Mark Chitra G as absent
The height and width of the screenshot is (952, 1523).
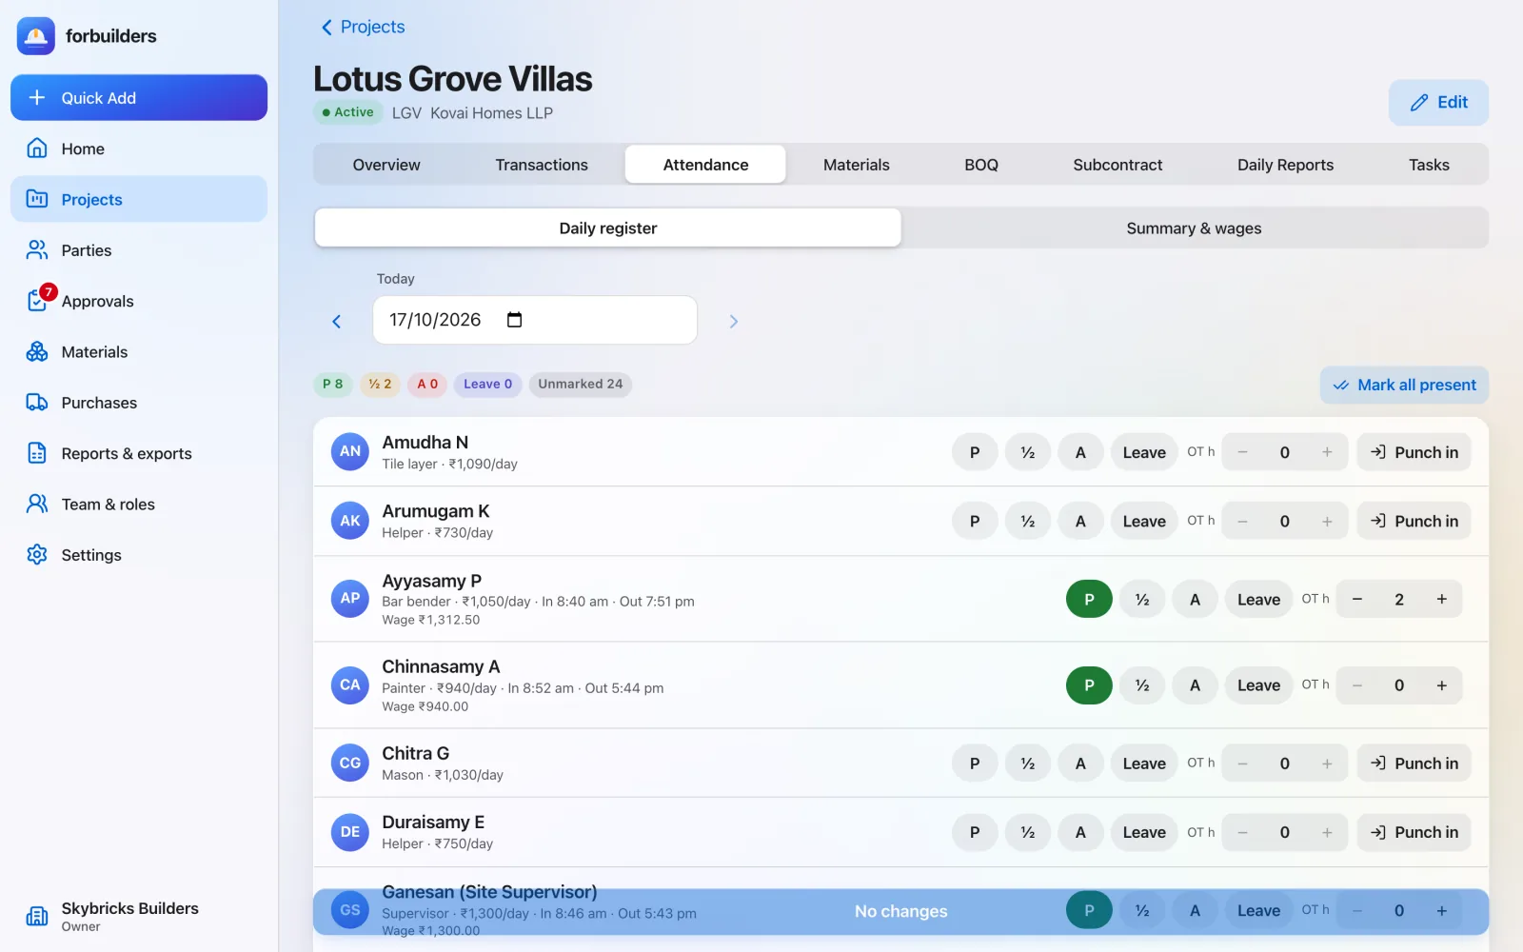click(1080, 764)
